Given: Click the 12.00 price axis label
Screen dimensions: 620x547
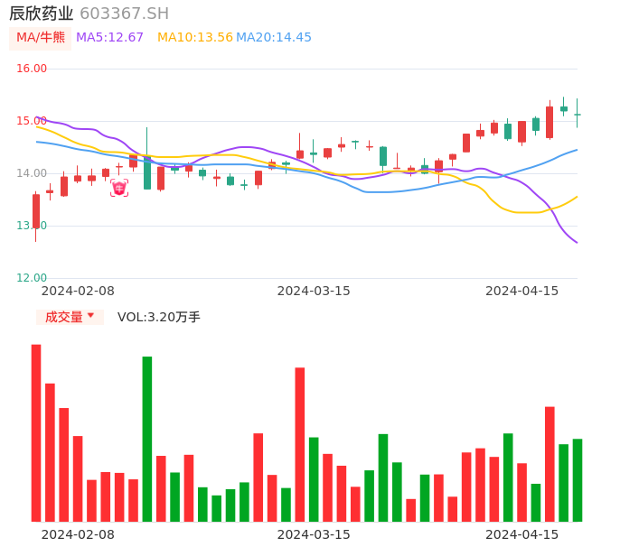Looking at the screenshot, I should click(32, 278).
